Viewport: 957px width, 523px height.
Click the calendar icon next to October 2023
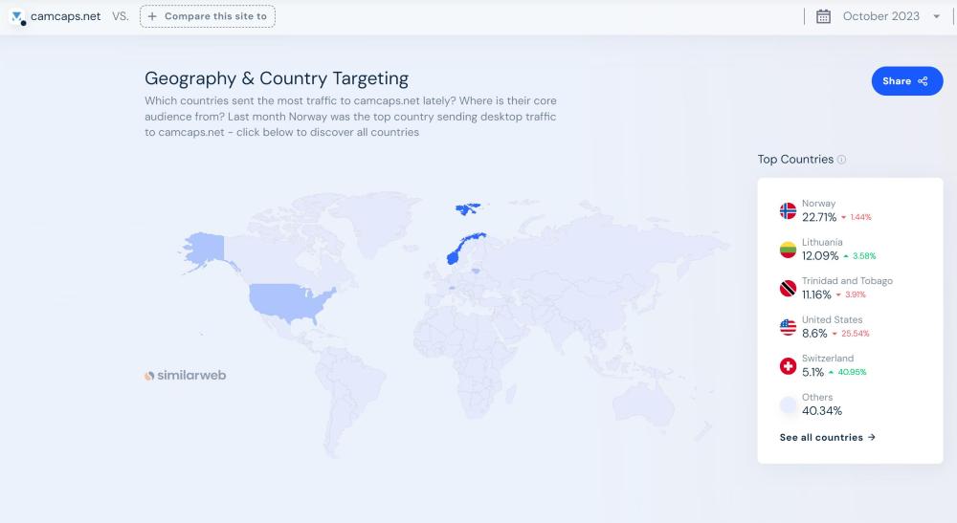[823, 16]
